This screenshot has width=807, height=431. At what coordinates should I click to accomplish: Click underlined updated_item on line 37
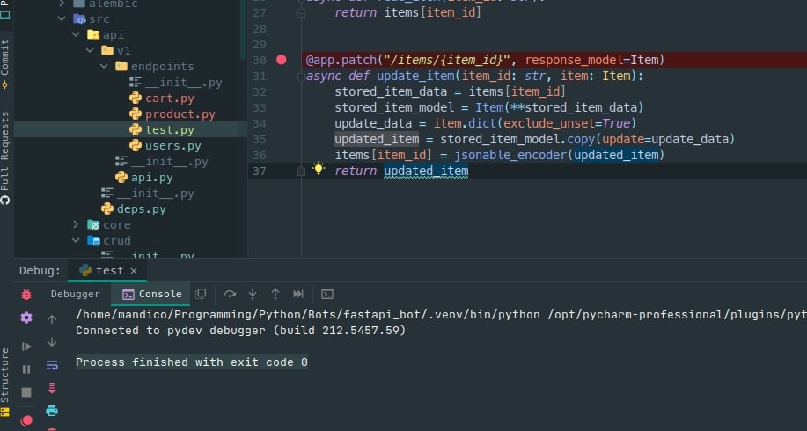[426, 171]
